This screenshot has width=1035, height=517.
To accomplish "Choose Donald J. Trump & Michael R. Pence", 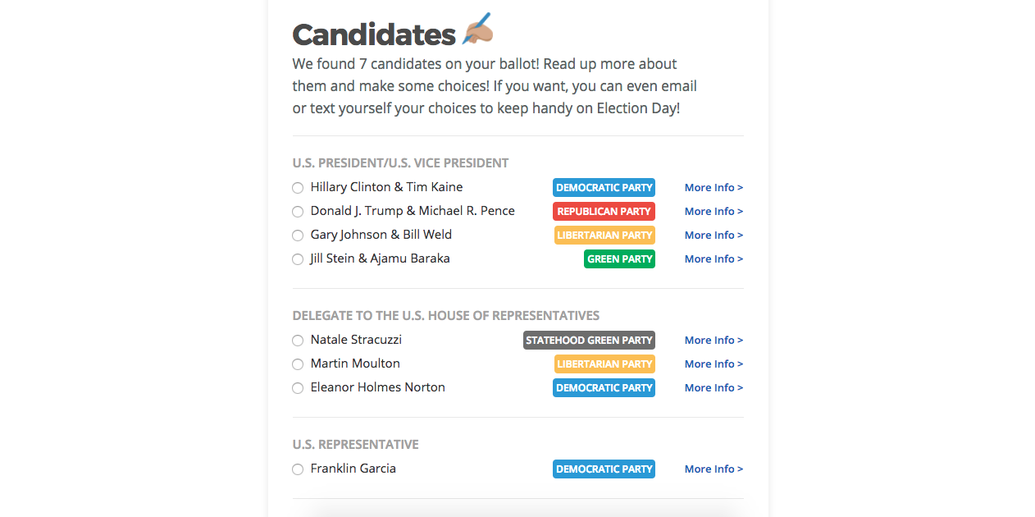I will [298, 212].
